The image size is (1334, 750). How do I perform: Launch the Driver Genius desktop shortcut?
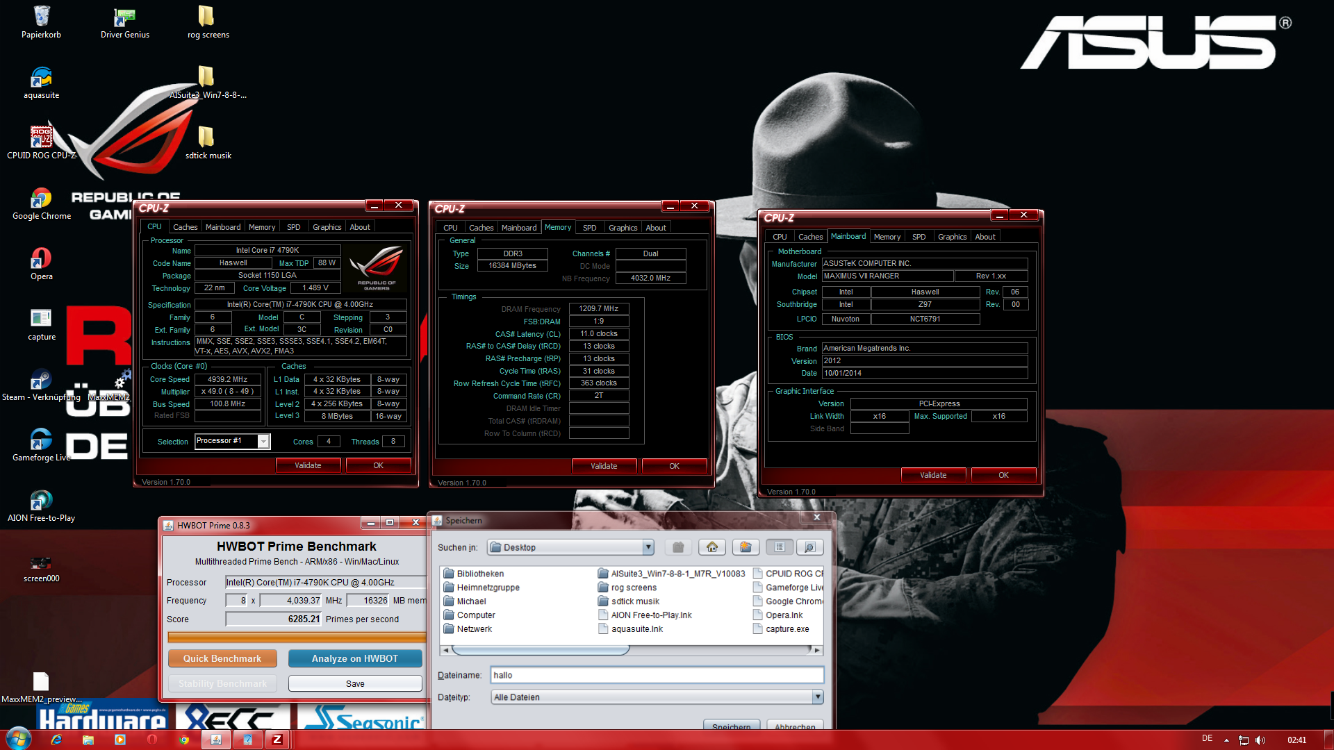pyautogui.click(x=124, y=22)
